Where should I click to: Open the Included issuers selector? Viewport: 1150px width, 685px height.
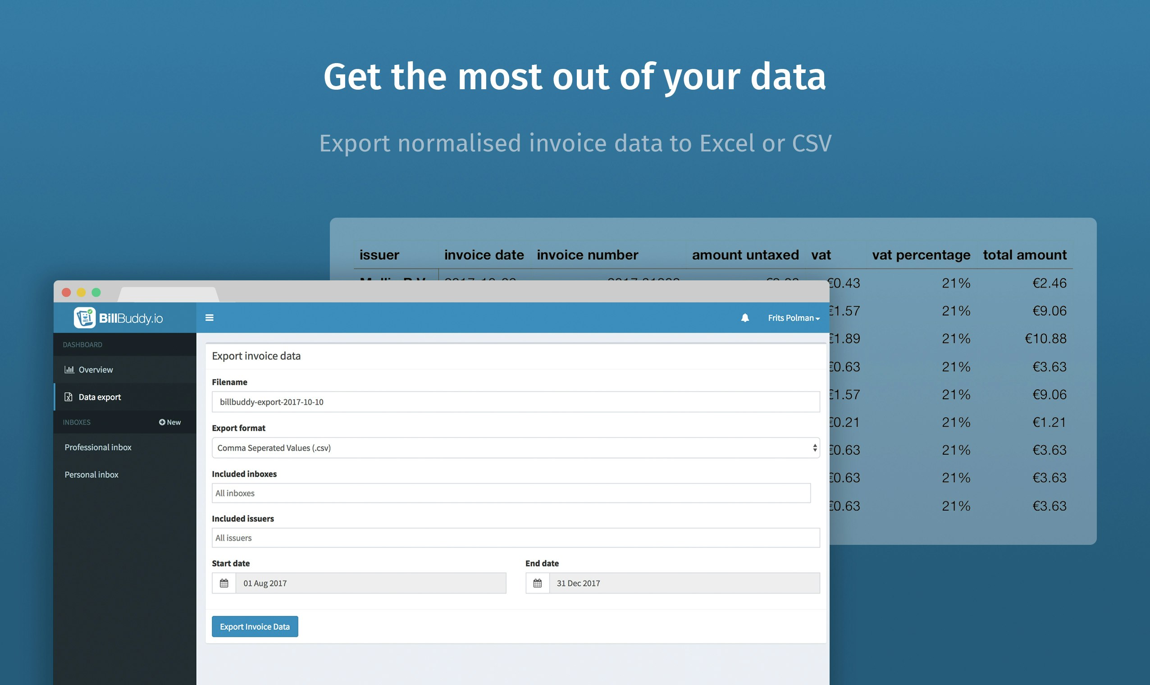(516, 538)
